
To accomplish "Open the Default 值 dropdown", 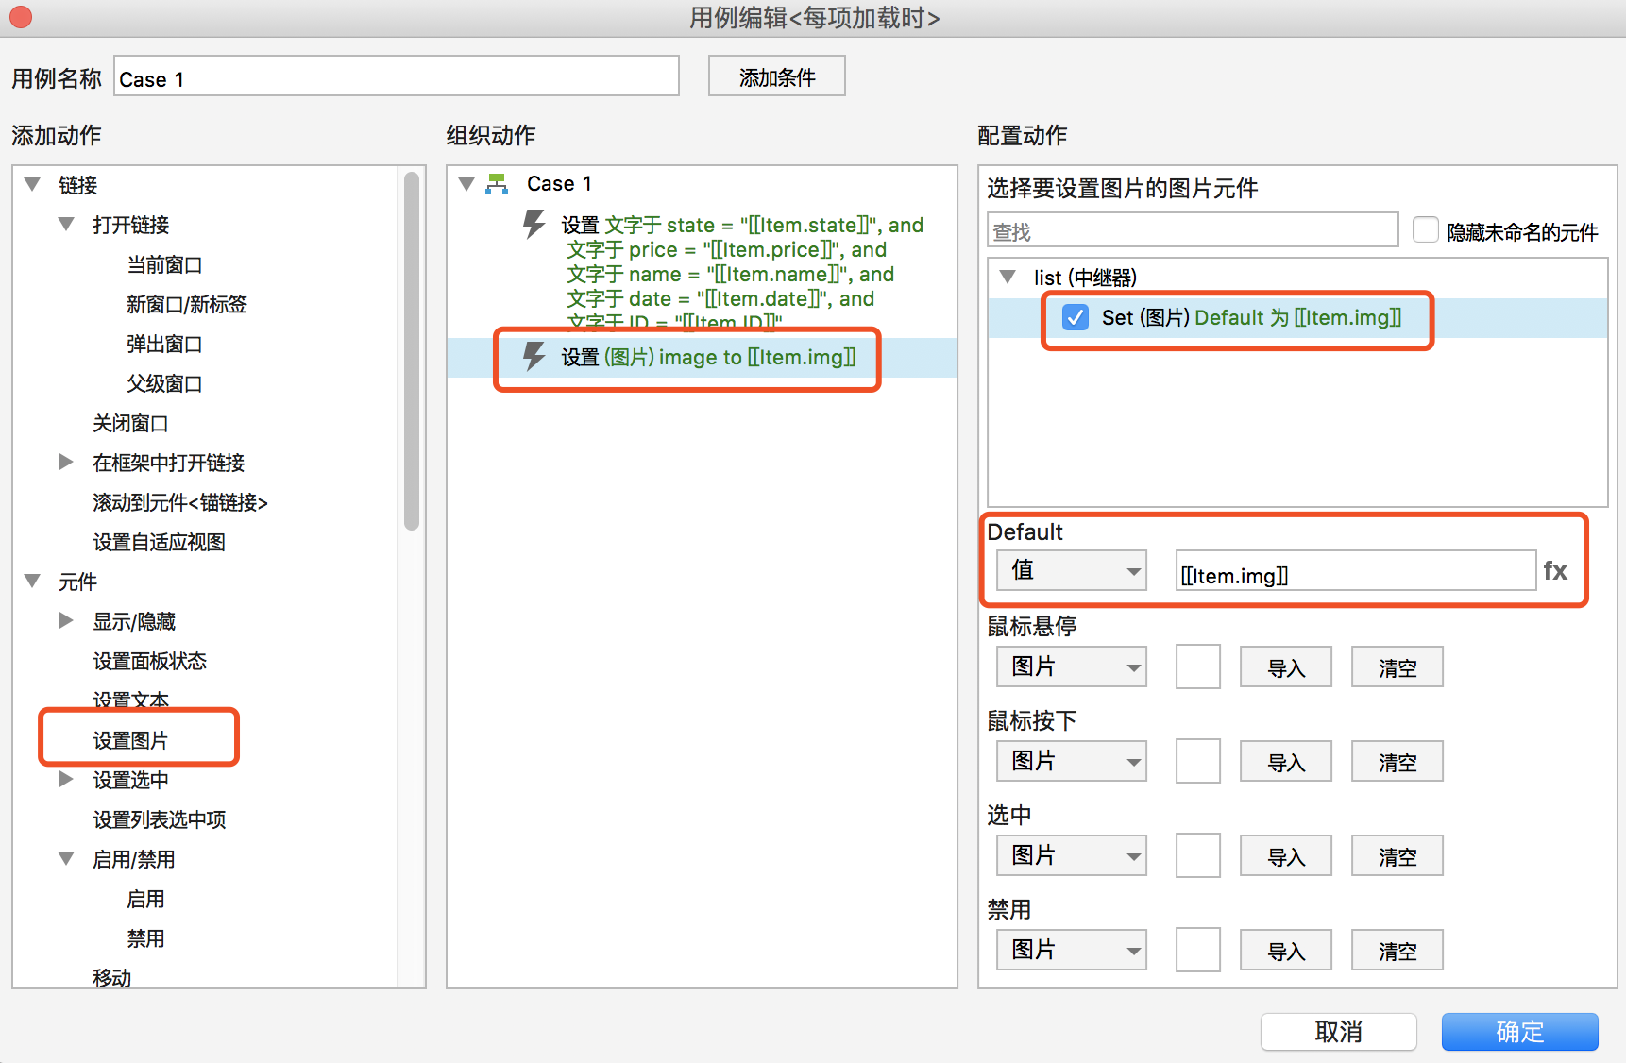I will [1072, 571].
